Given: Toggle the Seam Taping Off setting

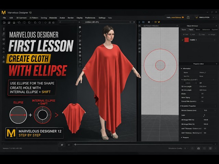Looking at the screenshot, I should 202,97.
